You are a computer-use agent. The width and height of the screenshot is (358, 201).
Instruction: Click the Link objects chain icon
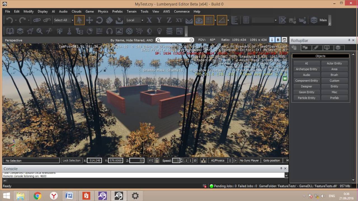(37, 20)
